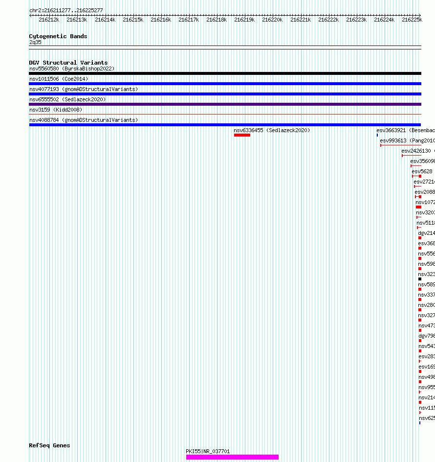Open the nsv1072 variant label
Image resolution: width=435 pixels, height=462 pixels.
point(425,203)
